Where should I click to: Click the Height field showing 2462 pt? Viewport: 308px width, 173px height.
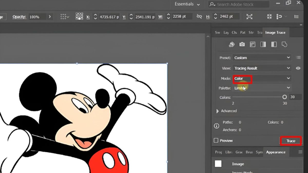(229, 17)
